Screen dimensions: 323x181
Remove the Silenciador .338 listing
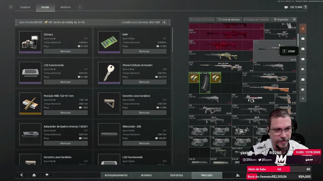coord(144,143)
